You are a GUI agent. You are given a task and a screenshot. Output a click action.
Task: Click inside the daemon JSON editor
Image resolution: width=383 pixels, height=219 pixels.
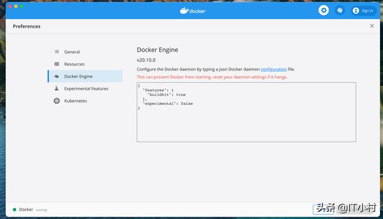(x=246, y=112)
